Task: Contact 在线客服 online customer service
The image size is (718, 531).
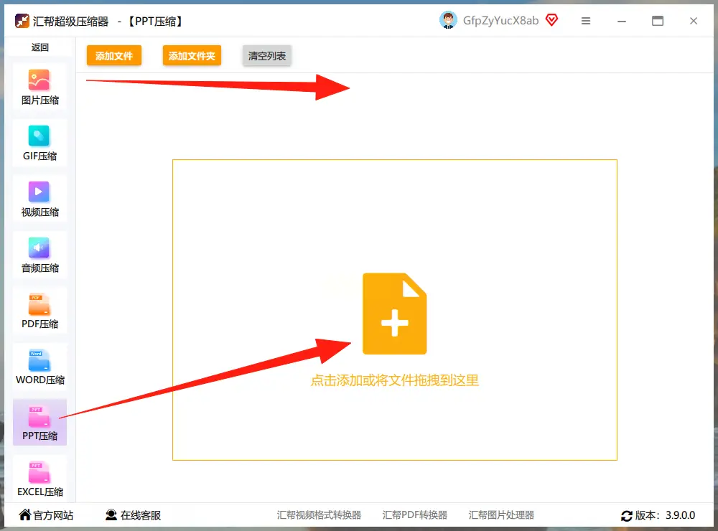Action: tap(136, 515)
